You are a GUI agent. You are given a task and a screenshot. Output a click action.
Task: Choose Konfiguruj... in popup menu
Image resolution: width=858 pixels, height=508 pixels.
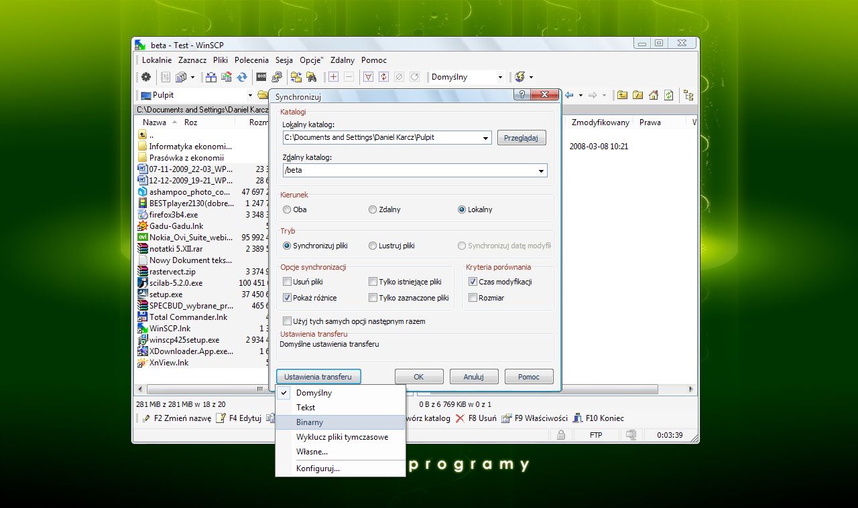click(341, 469)
